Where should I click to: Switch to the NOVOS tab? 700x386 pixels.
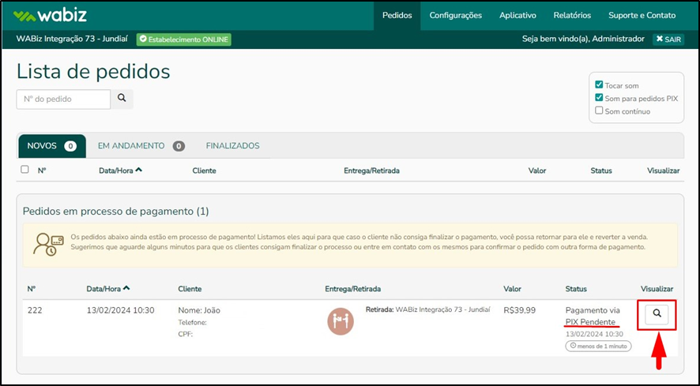coord(52,146)
